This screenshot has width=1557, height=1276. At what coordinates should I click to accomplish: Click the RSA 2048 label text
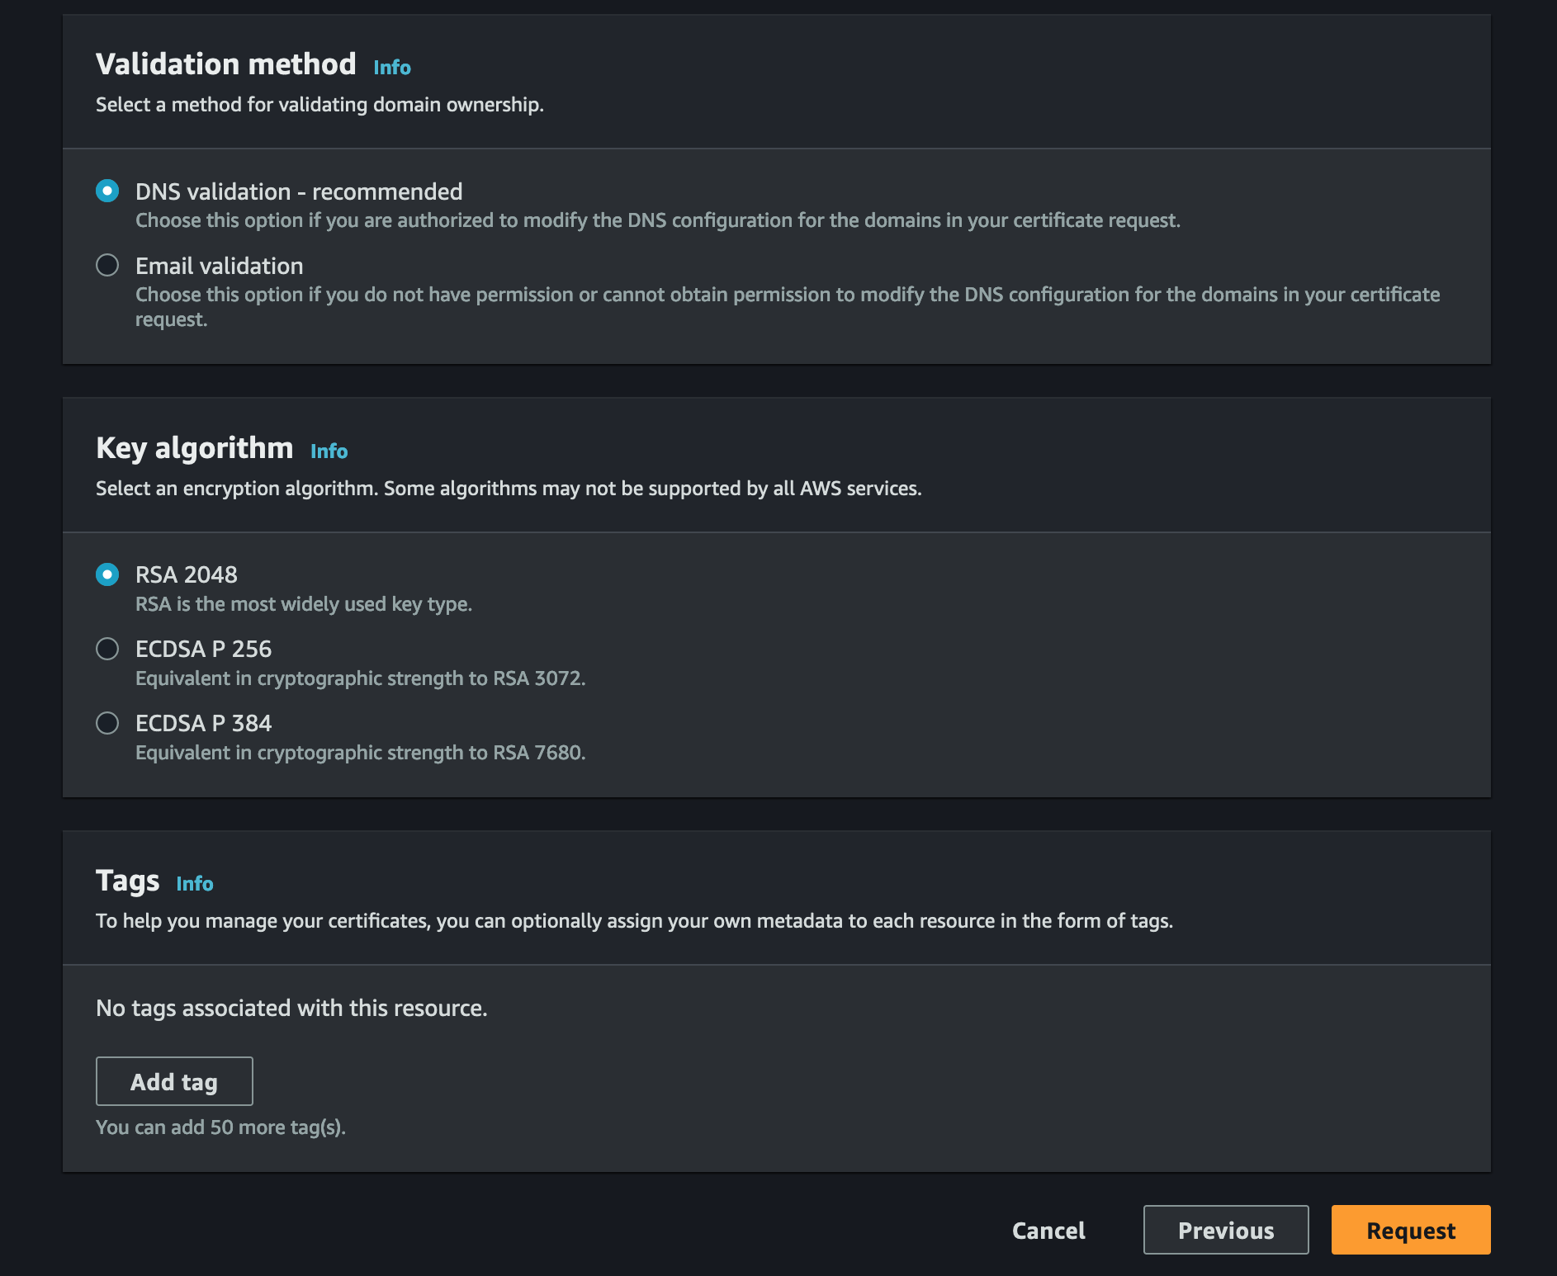click(187, 574)
